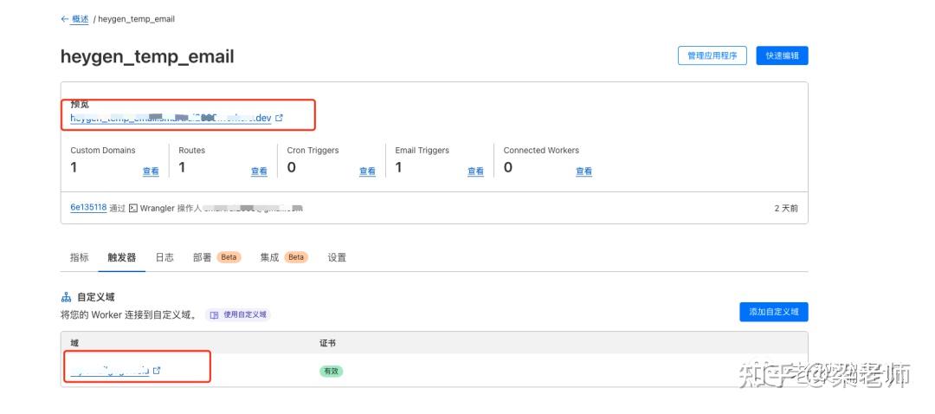Open deployment commit 6e135118 link
This screenshot has height=414, width=935.
(x=88, y=208)
